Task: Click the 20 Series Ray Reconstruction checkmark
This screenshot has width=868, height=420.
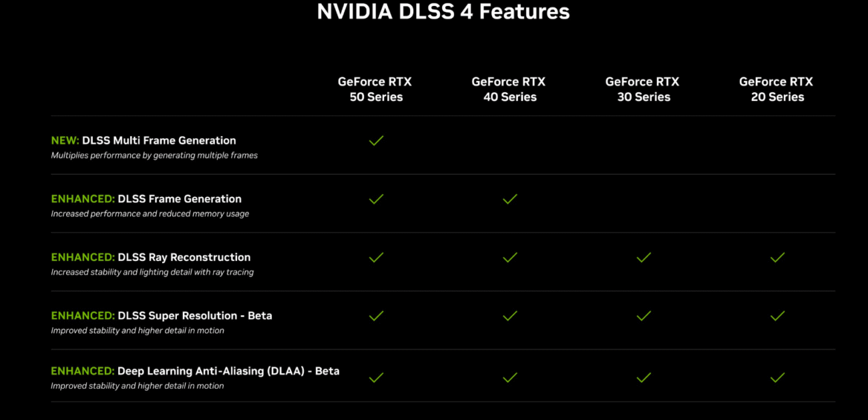Action: tap(777, 257)
